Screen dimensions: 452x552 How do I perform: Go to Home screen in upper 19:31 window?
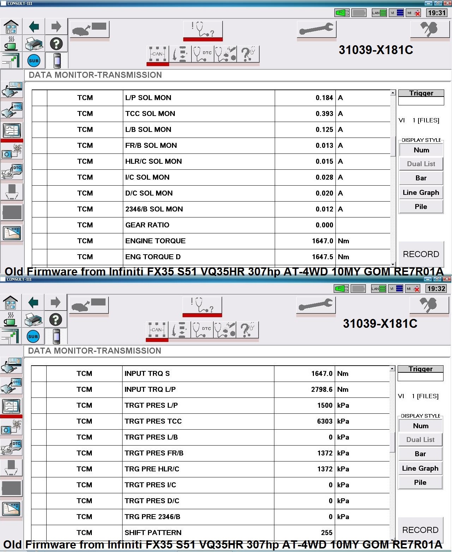point(11,27)
